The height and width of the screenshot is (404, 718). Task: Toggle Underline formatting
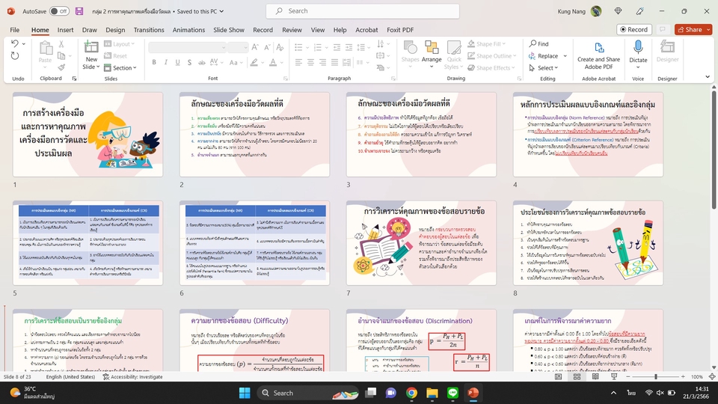coord(178,62)
